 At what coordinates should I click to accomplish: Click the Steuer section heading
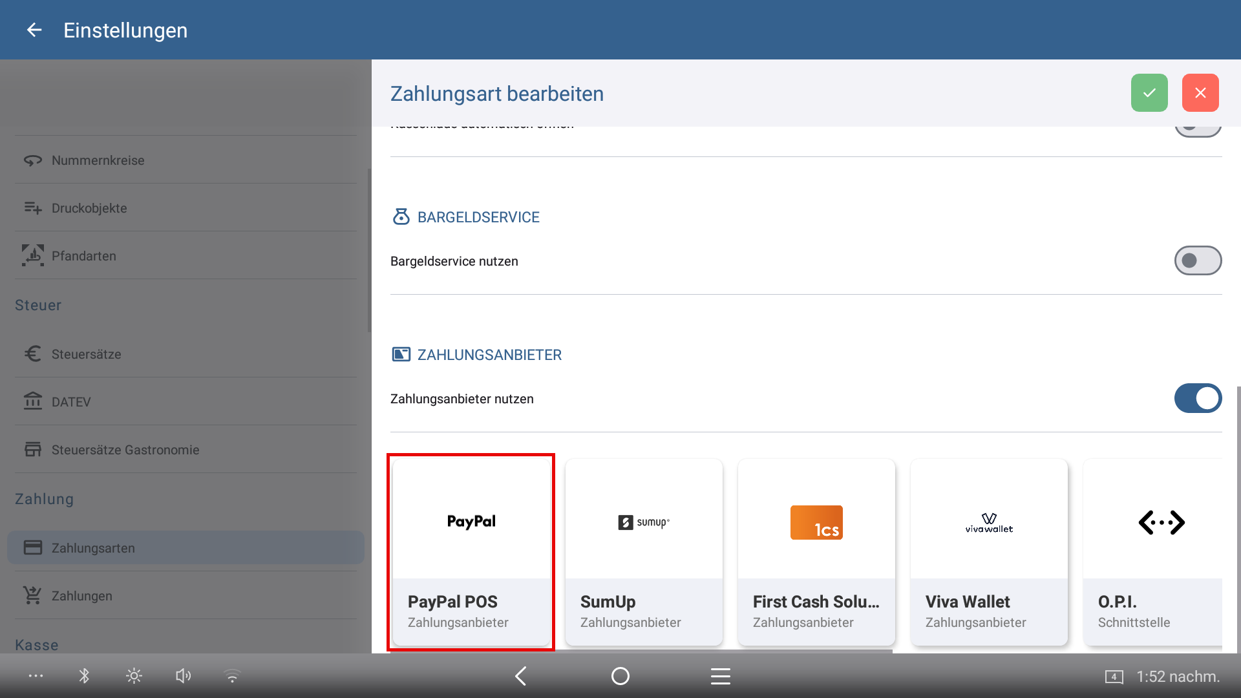pyautogui.click(x=38, y=305)
